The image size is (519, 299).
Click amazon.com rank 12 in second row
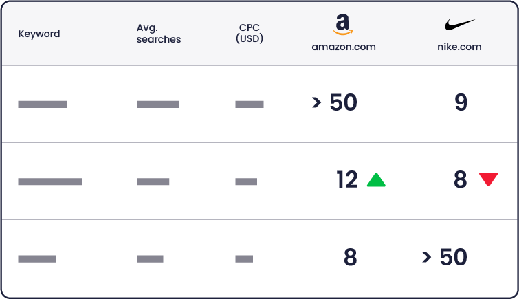[347, 180]
